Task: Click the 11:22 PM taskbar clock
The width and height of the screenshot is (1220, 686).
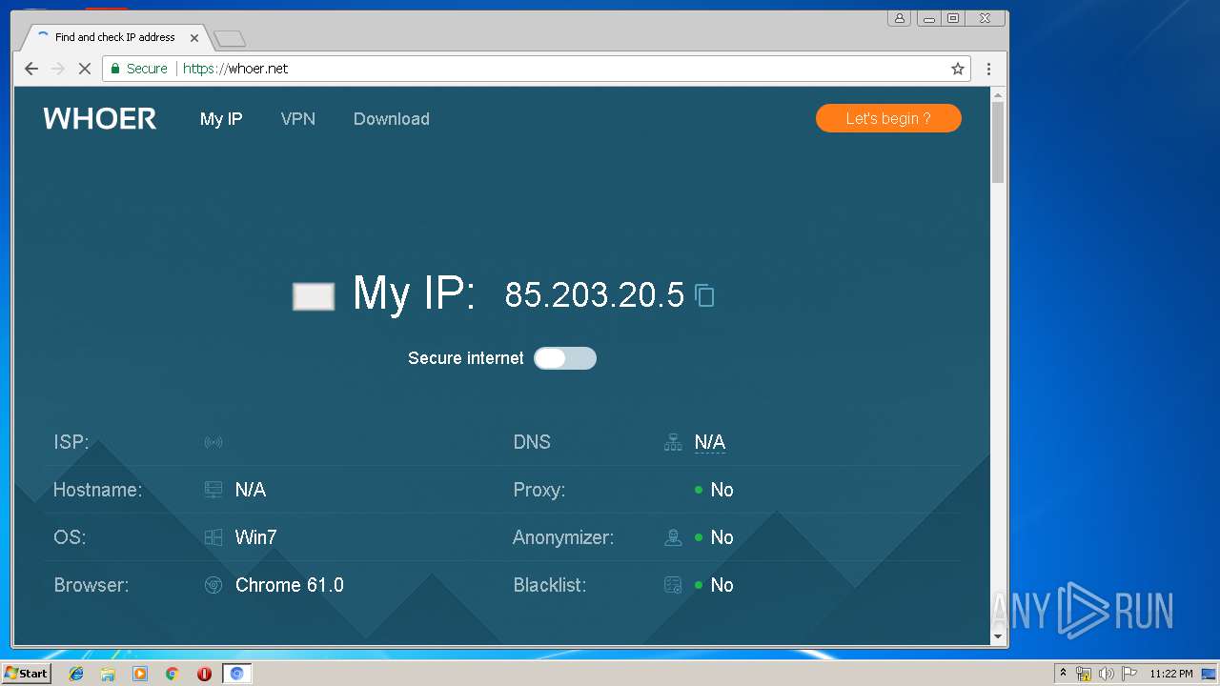Action: point(1171,674)
